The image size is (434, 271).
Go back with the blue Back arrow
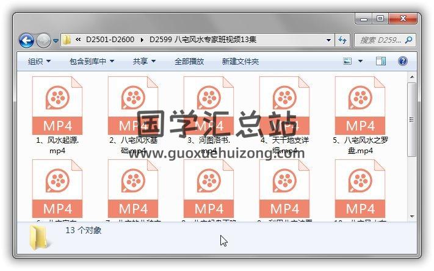coord(27,41)
